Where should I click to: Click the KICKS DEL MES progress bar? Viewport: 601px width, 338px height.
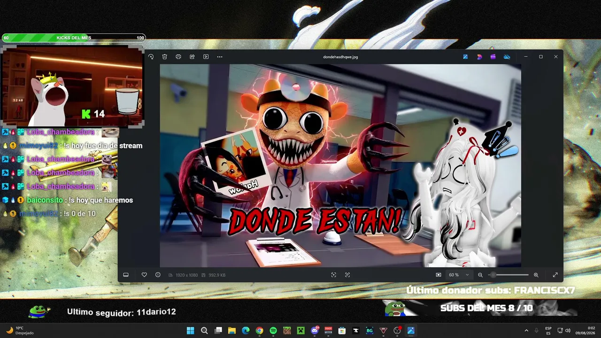(74, 38)
